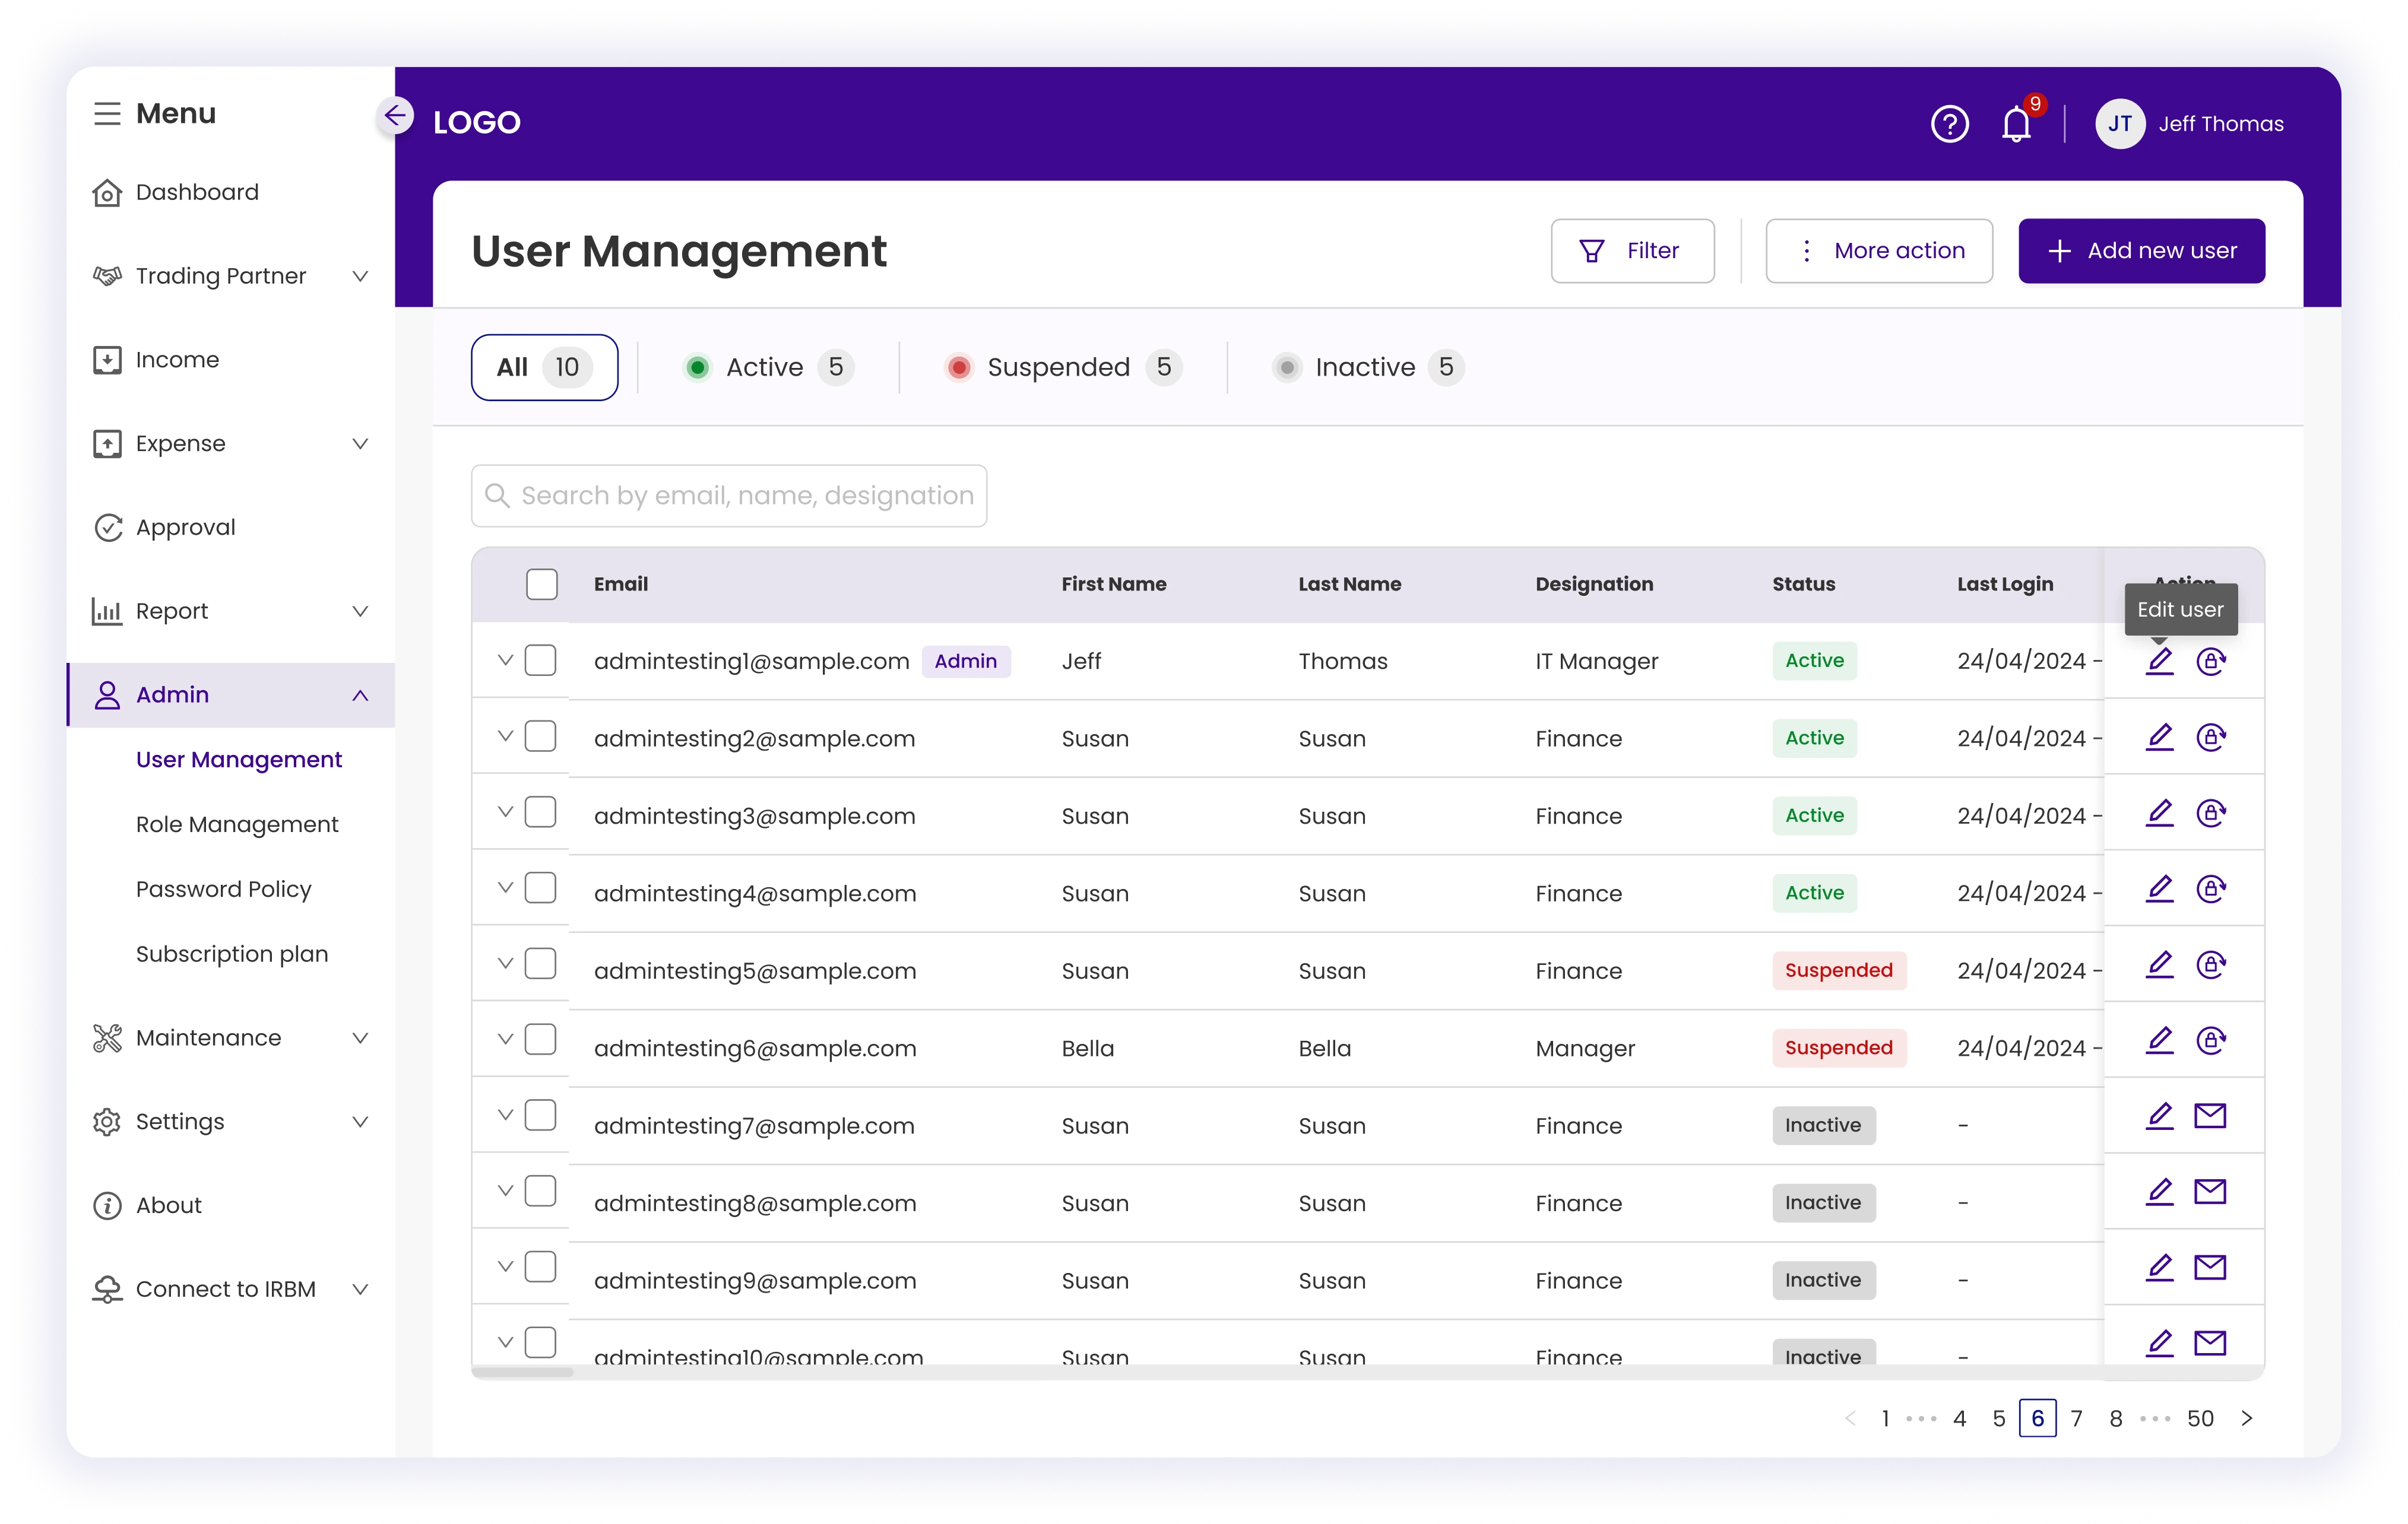Open the help question mark icon
The width and height of the screenshot is (2408, 1524).
point(1949,124)
